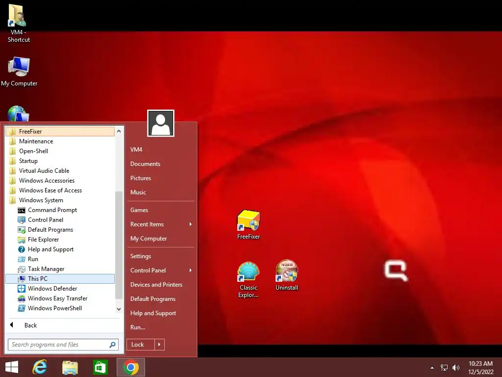Open Default Programs under Windows System
Screen dimensions: 502x377
click(x=60, y=230)
